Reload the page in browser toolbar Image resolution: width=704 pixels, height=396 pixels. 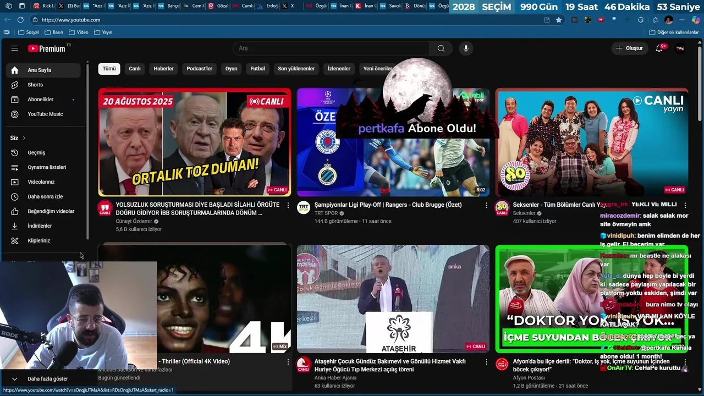click(20, 20)
